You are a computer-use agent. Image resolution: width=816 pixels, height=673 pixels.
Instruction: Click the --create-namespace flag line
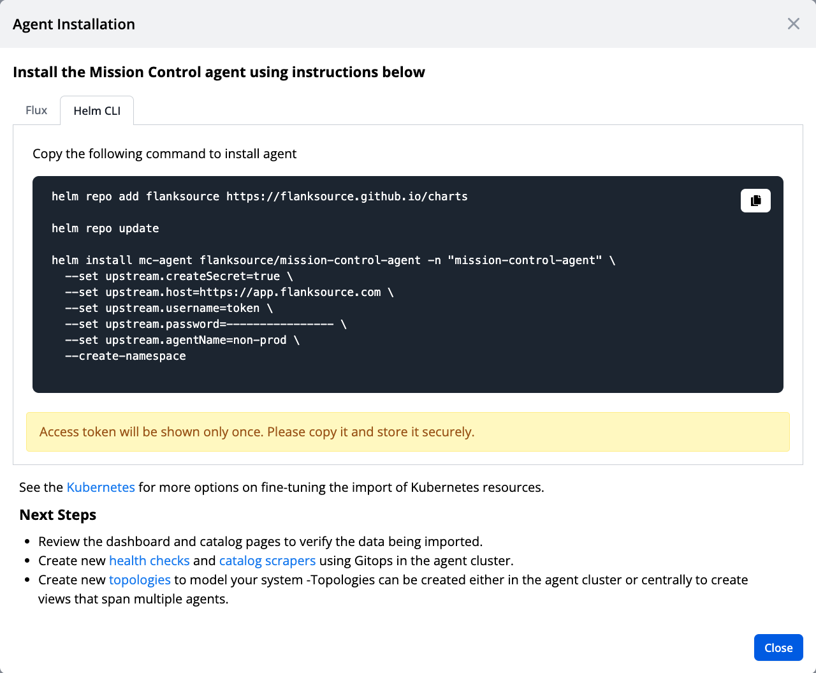pos(125,356)
